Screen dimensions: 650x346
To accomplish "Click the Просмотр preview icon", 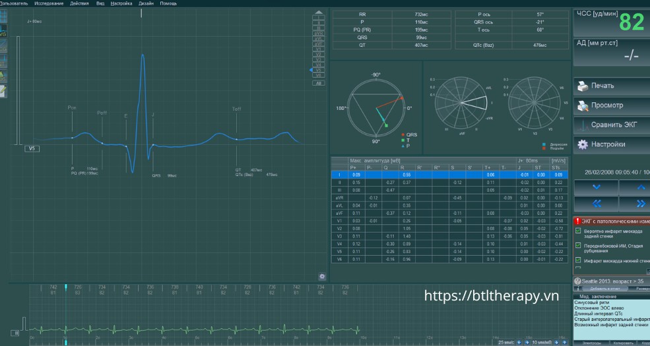I will (x=583, y=105).
